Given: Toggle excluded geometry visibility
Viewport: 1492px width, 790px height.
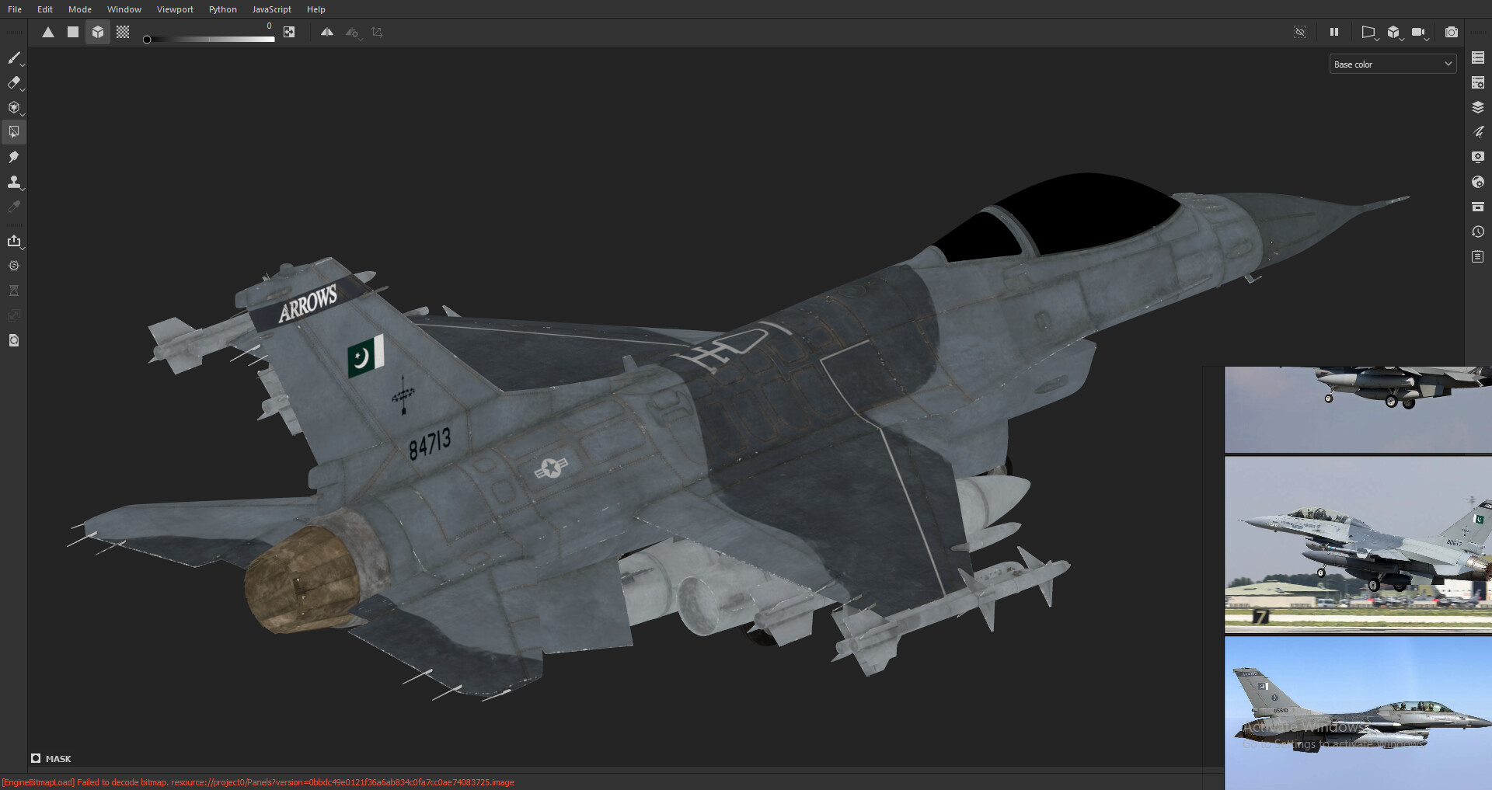Looking at the screenshot, I should (1300, 32).
